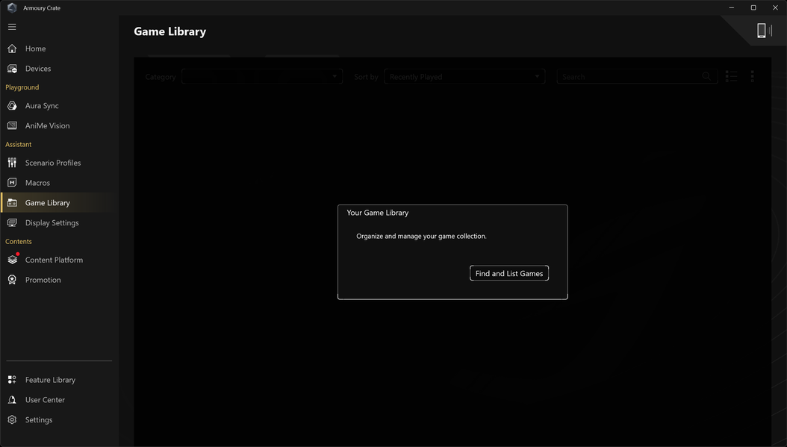Click the Armoury Crate logo in title bar

click(12, 8)
